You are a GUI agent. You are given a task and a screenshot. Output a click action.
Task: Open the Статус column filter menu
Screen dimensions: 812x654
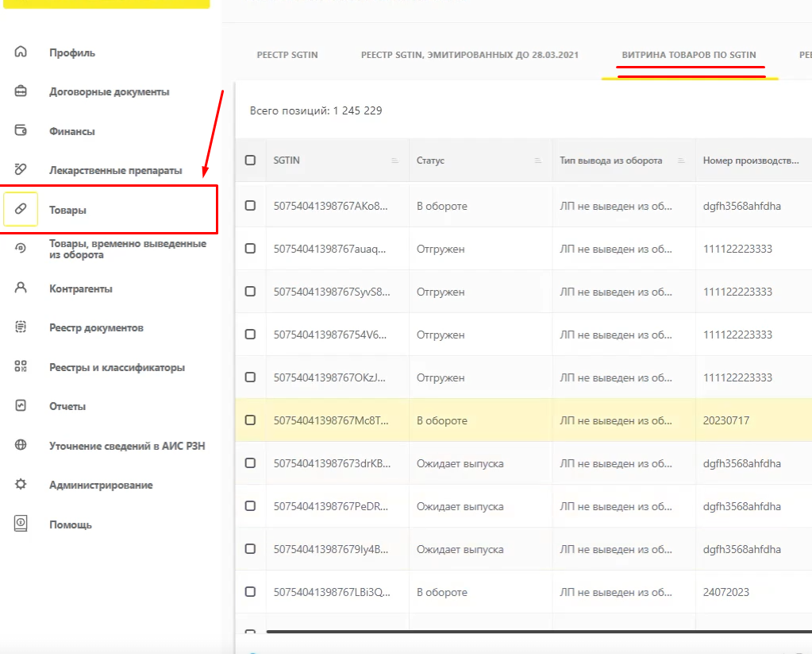[x=537, y=161]
